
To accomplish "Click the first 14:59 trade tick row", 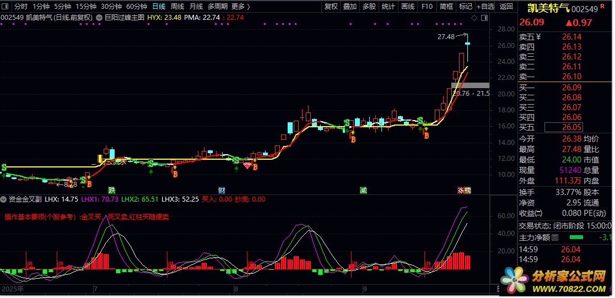I will (565, 250).
